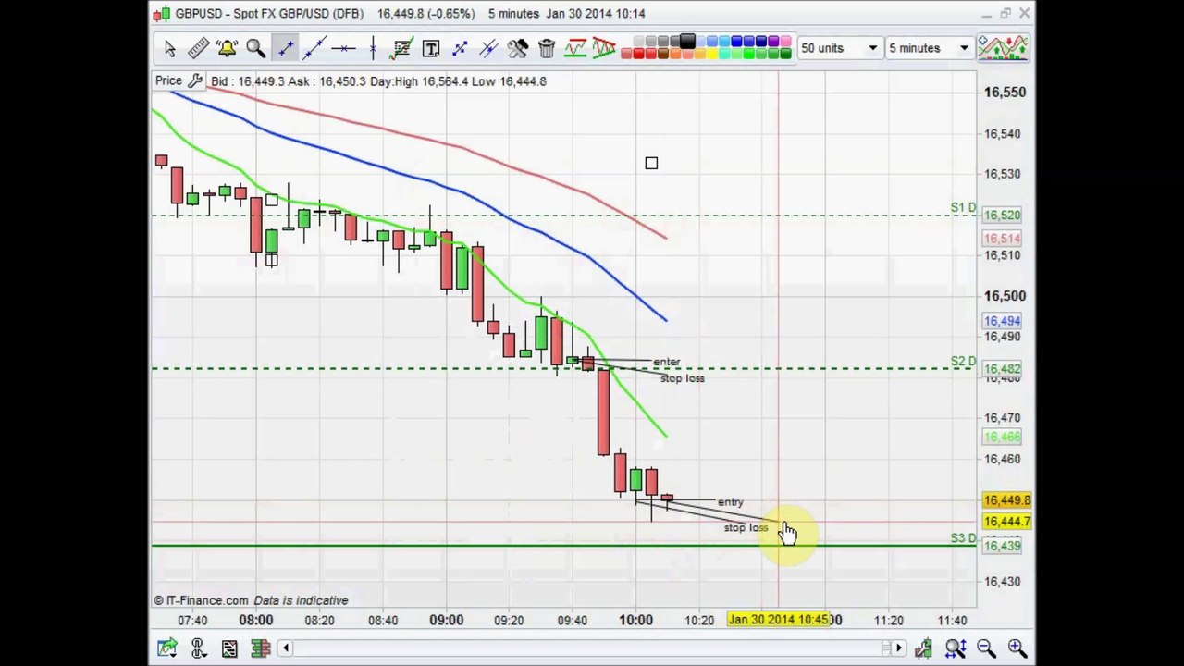Select the text box tool

(430, 48)
